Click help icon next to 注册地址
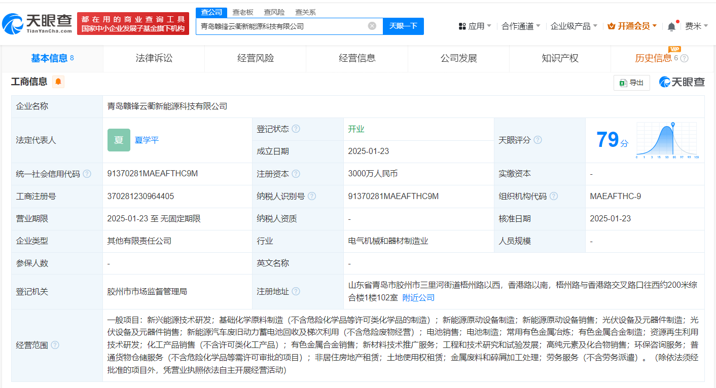Viewport: 716px width, 388px height. [296, 291]
